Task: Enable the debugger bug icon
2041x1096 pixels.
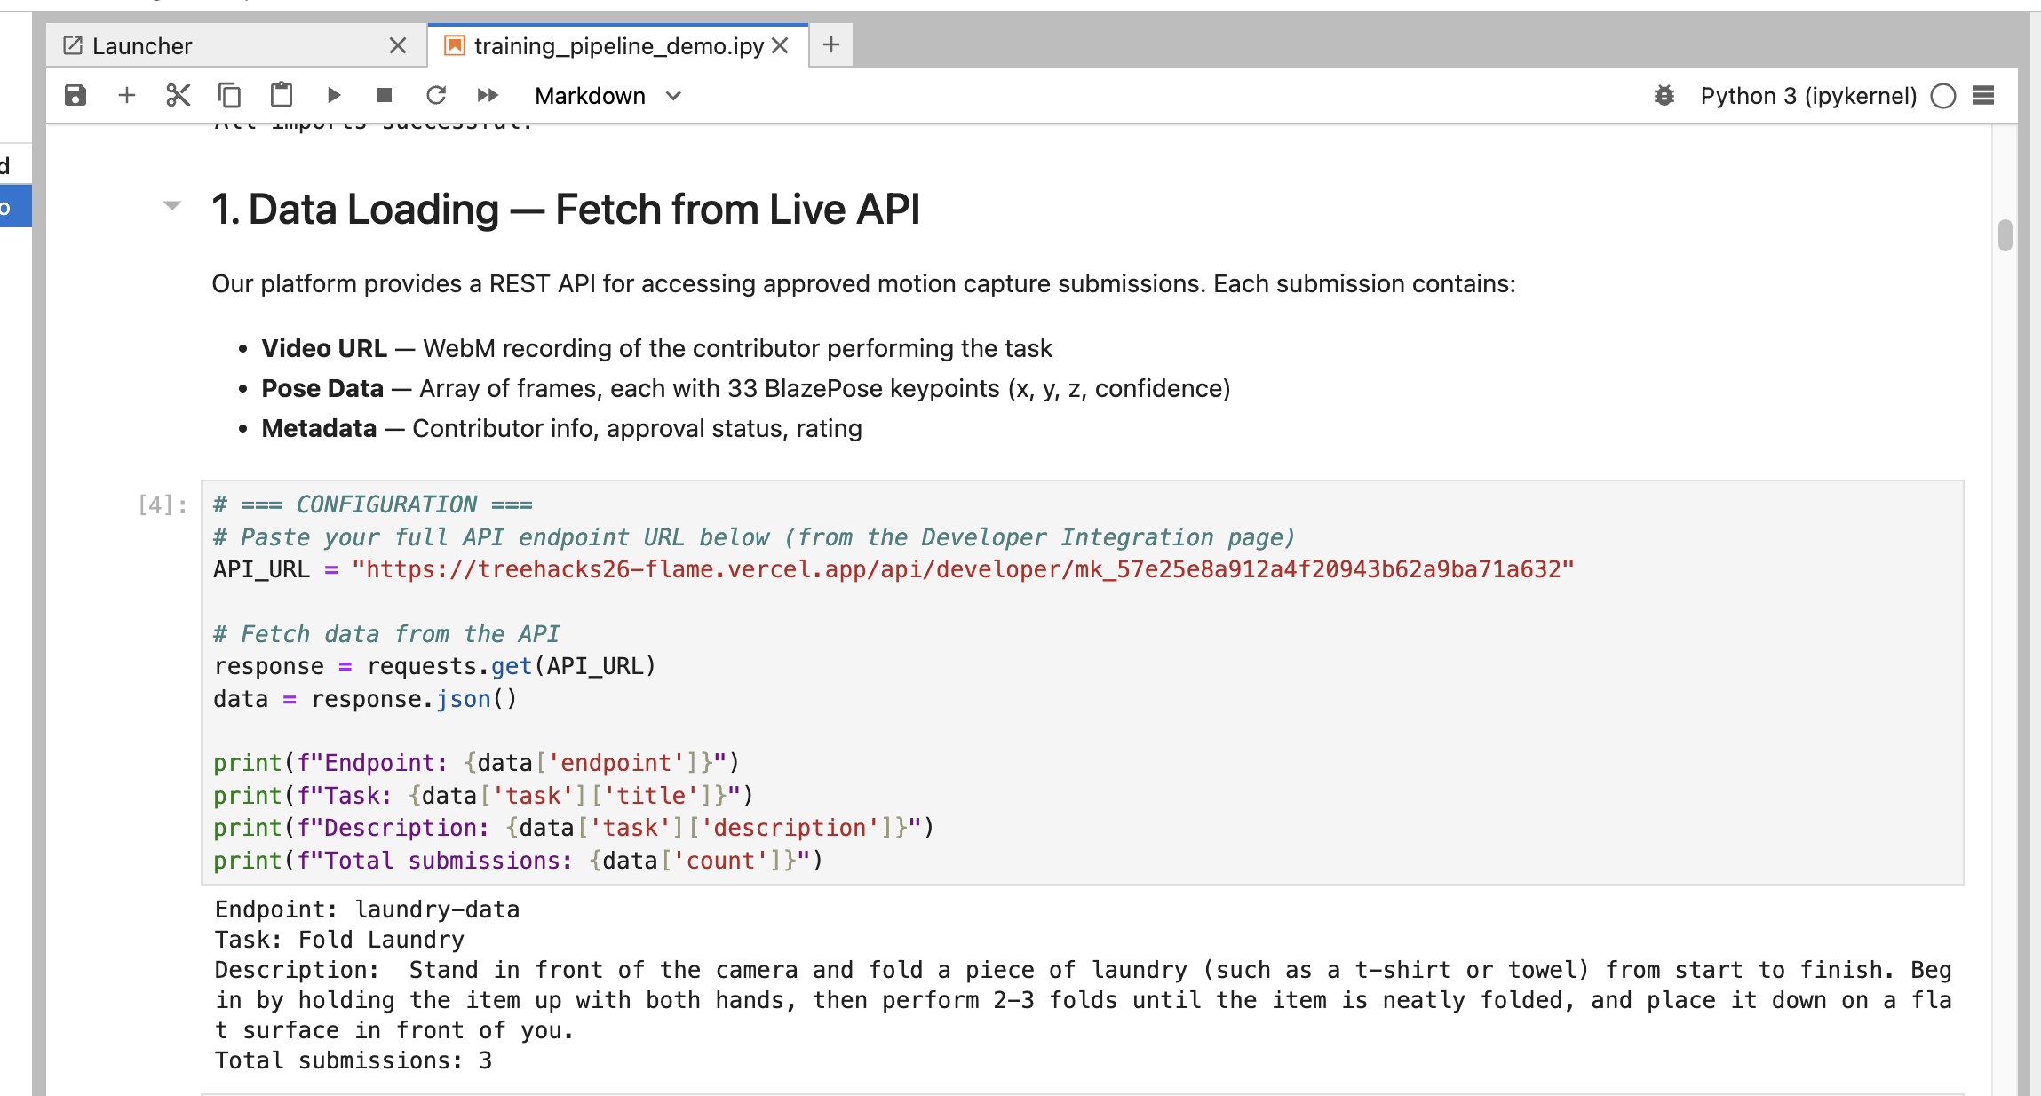Action: [1664, 95]
